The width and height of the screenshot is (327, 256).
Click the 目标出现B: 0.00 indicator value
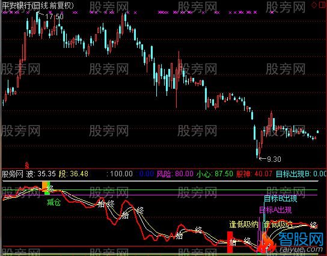pos(301,174)
